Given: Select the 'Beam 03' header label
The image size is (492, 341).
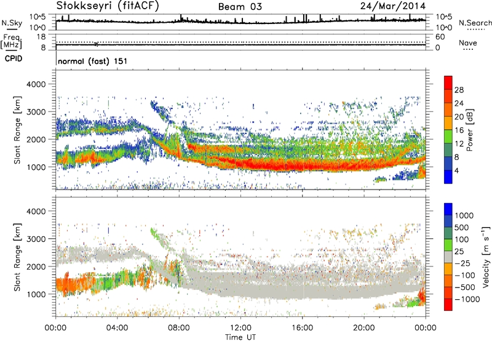Looking at the screenshot, I should (x=240, y=7).
